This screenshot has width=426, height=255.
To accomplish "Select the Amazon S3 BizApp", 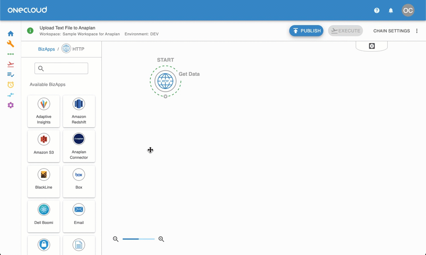I will [43, 146].
